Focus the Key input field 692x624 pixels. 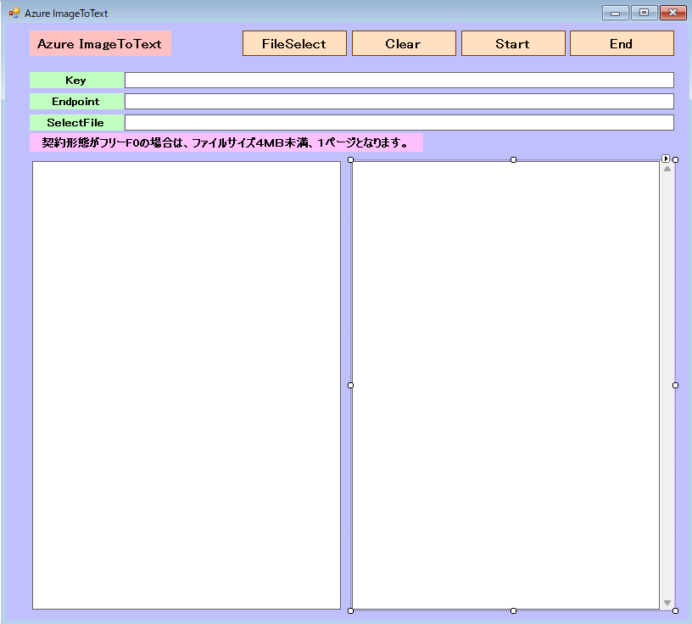coord(399,81)
